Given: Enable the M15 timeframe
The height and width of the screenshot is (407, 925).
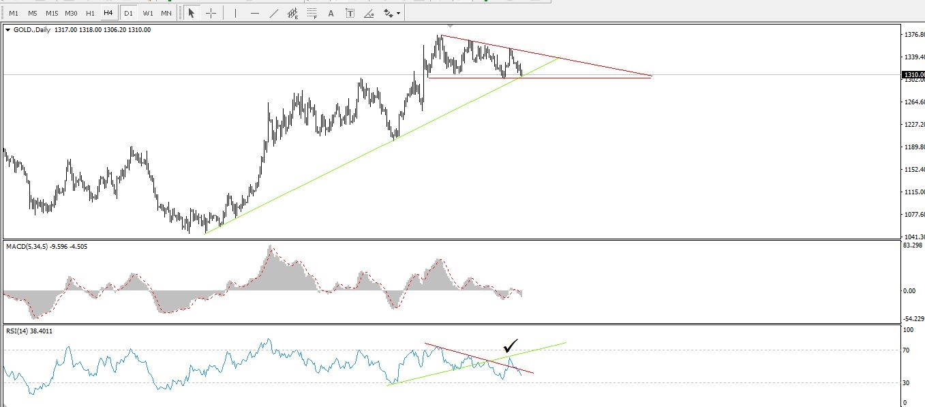Looking at the screenshot, I should (52, 13).
